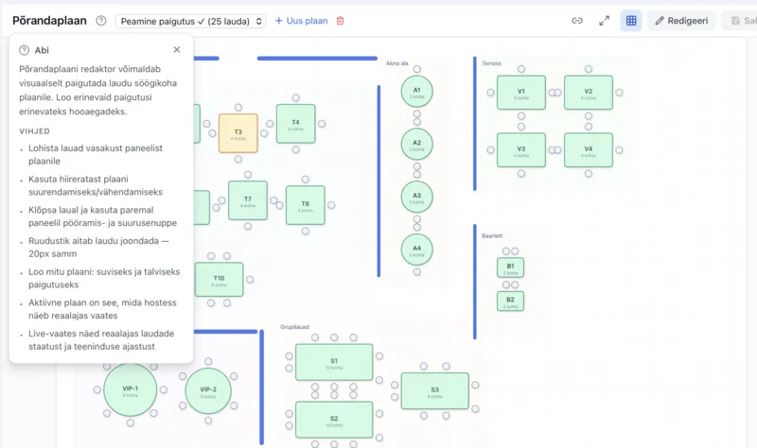
Task: Expand floor plan to fullscreen
Action: click(605, 21)
